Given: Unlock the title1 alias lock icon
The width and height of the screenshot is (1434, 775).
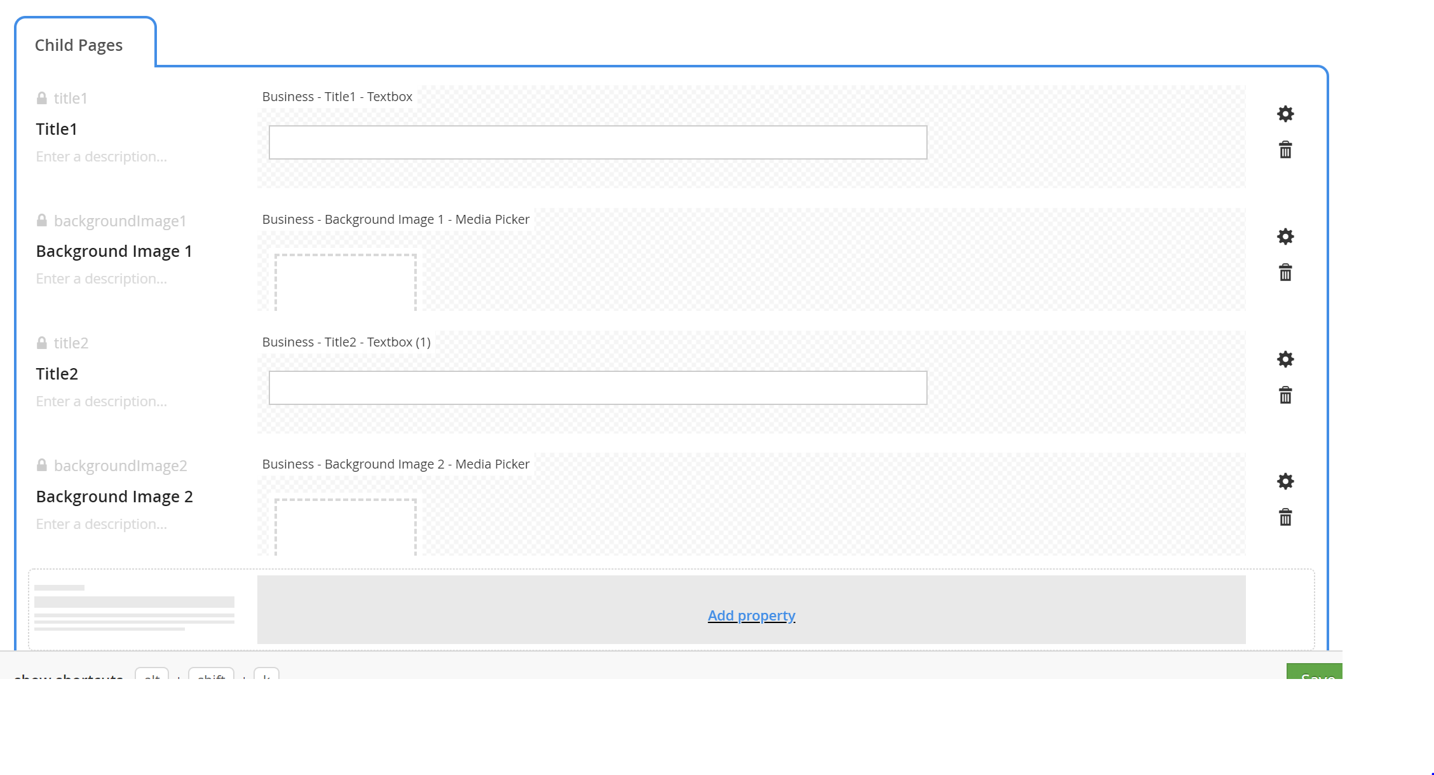Looking at the screenshot, I should [x=41, y=98].
